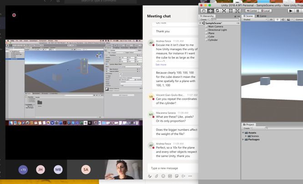303x184 pixels.
Task: Click the red recording indicator icon
Action: tap(14, 15)
